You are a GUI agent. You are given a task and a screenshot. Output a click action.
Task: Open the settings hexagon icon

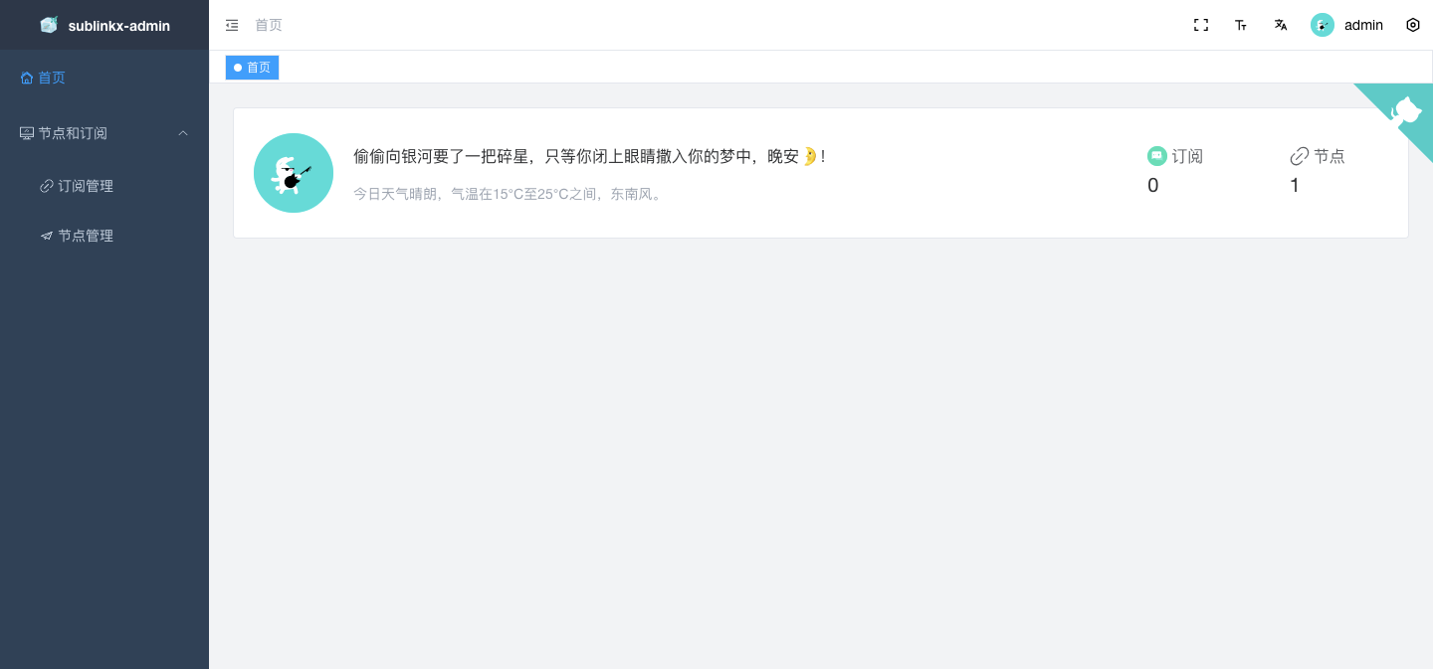coord(1413,25)
